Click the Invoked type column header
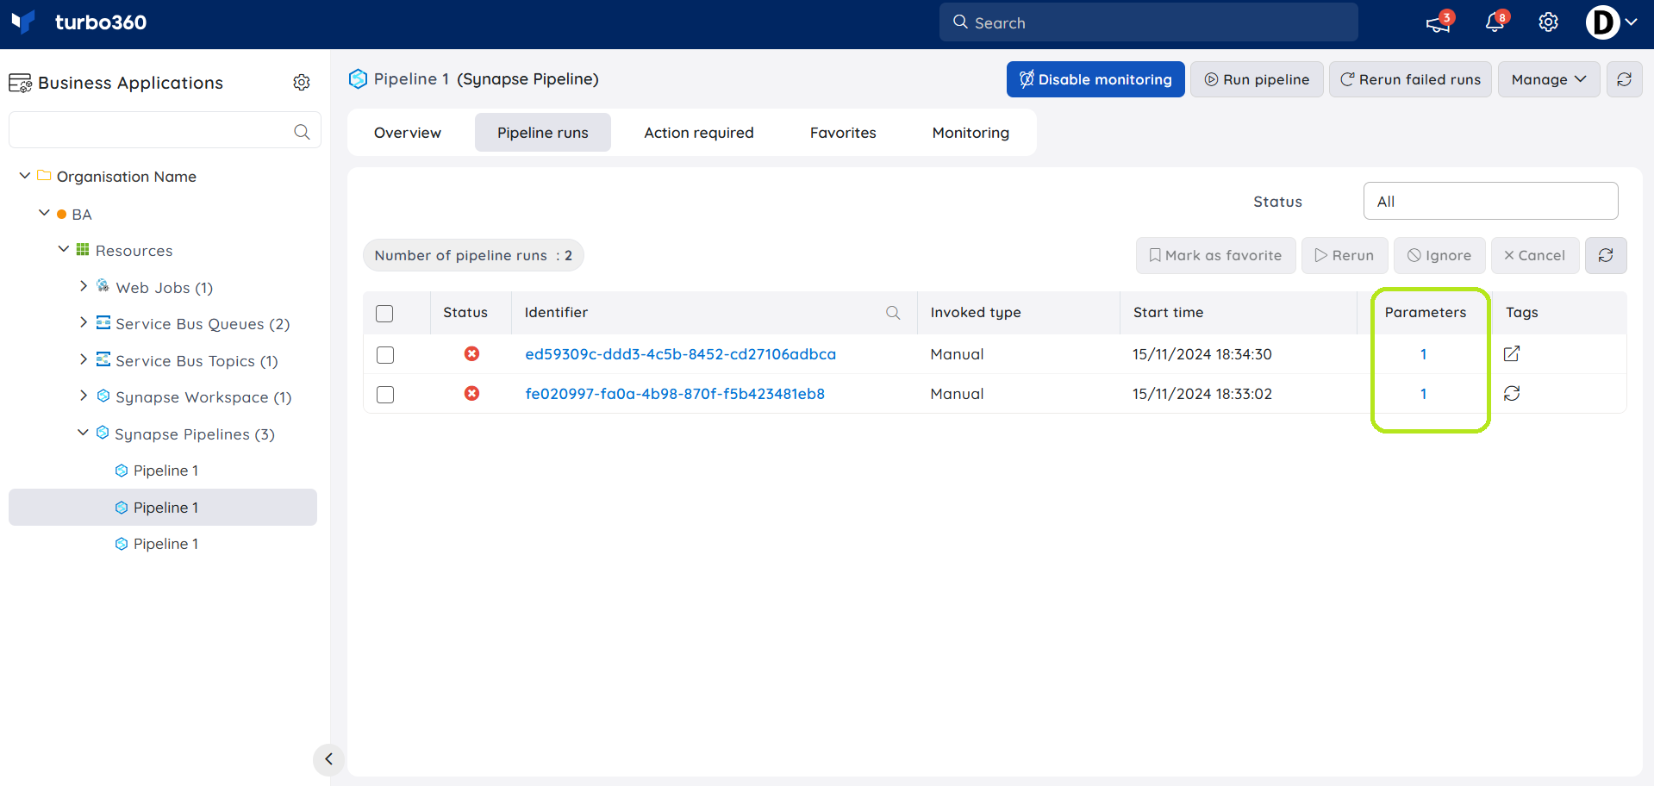 tap(975, 312)
